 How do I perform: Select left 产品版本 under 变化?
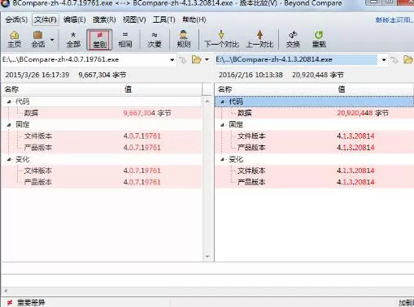click(102, 182)
